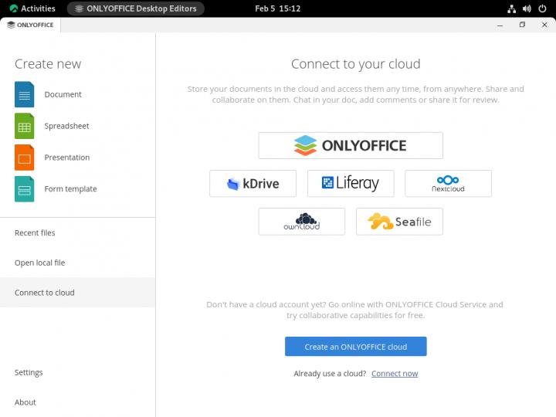556x417 pixels.
Task: Open the About page
Action: click(25, 402)
